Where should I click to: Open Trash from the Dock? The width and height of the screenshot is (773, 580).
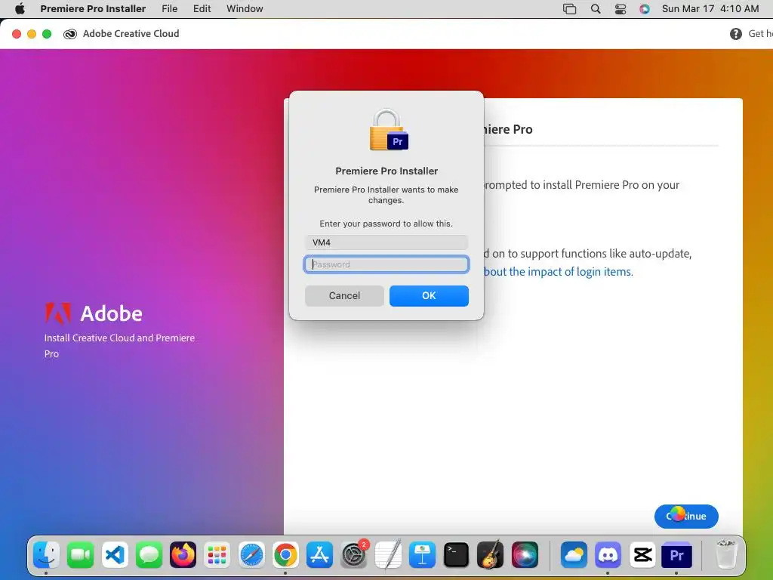pyautogui.click(x=725, y=555)
